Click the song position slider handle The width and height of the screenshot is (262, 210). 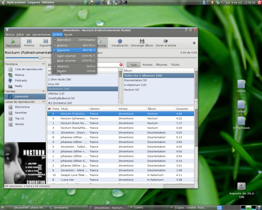(40, 58)
